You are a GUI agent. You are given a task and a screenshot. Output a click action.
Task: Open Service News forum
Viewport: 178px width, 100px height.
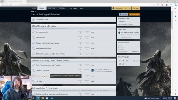click(x=41, y=37)
